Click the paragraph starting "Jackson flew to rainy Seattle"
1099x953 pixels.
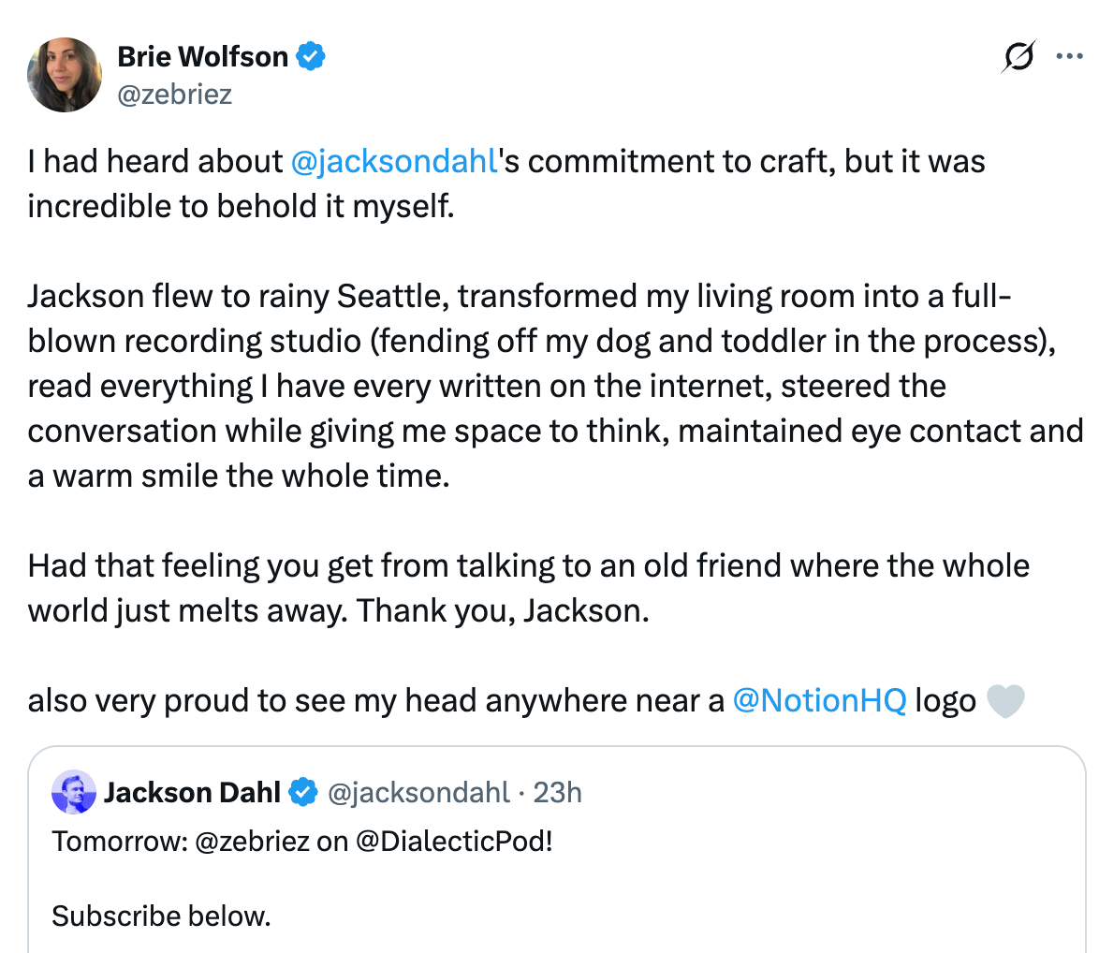543,386
